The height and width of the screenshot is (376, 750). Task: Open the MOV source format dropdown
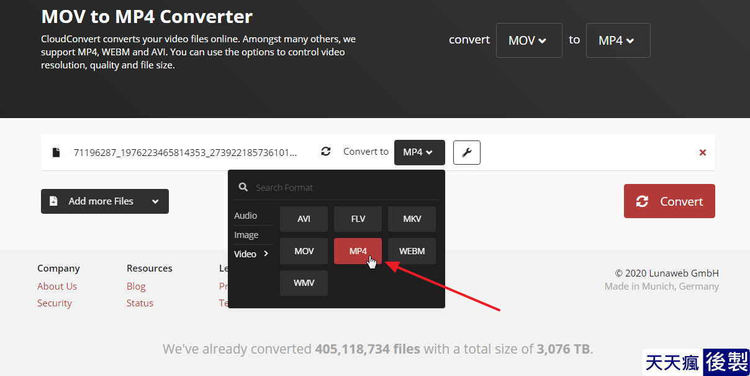[529, 40]
